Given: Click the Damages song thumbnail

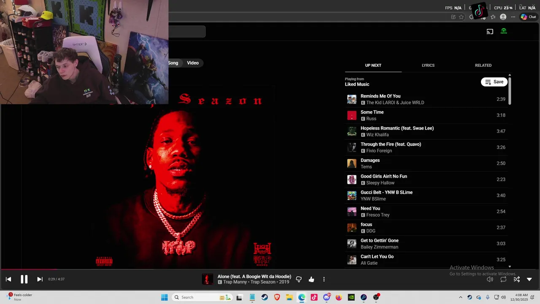Looking at the screenshot, I should [352, 163].
